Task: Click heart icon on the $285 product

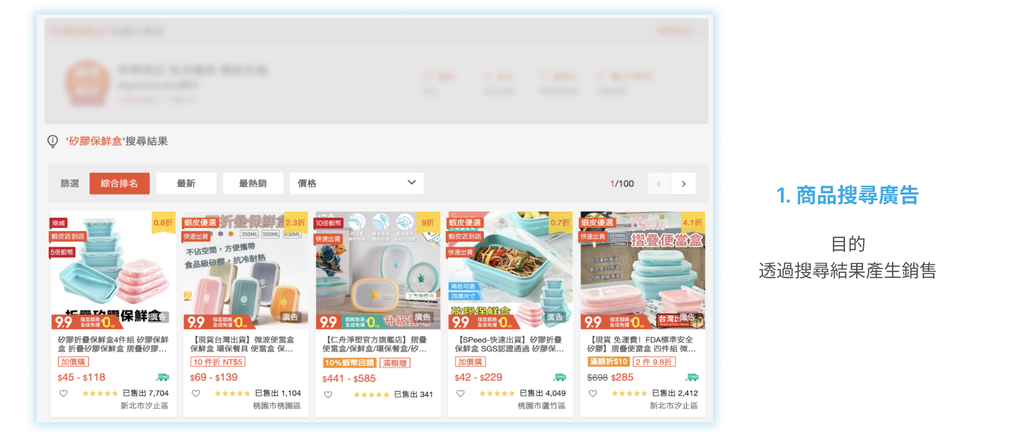Action: (593, 393)
